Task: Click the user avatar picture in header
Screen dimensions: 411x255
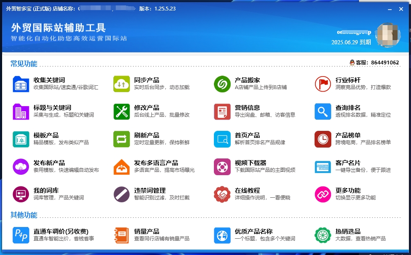Action: [388, 35]
